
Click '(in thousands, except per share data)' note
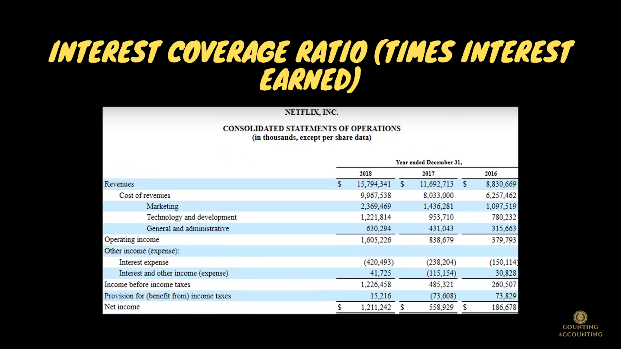coord(312,138)
